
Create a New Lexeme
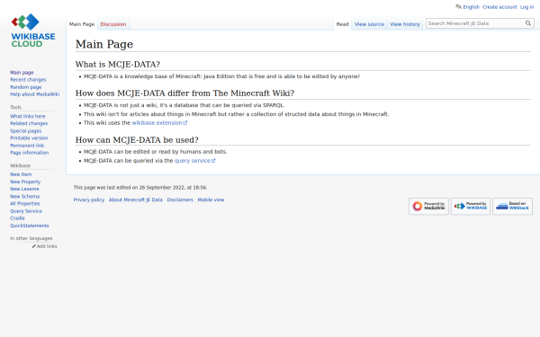point(24,189)
